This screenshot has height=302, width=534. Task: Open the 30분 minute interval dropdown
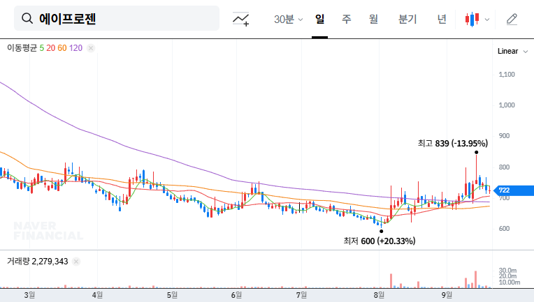click(288, 19)
